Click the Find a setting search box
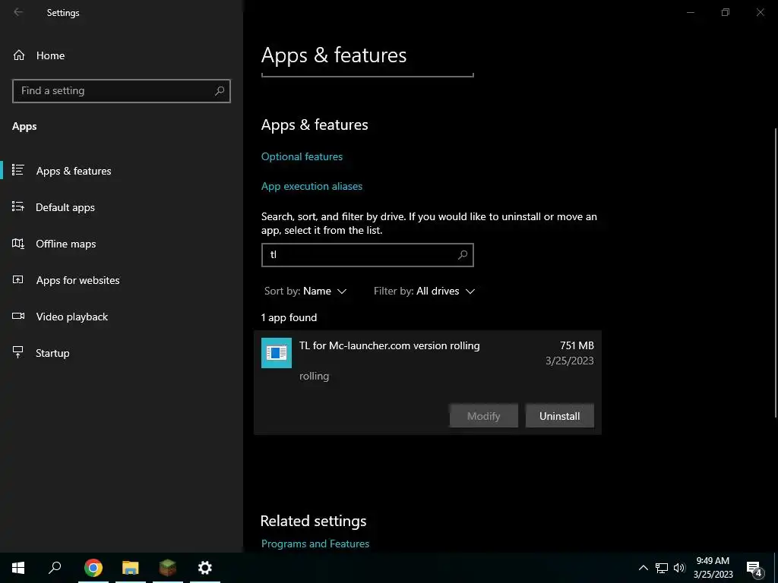 121,91
